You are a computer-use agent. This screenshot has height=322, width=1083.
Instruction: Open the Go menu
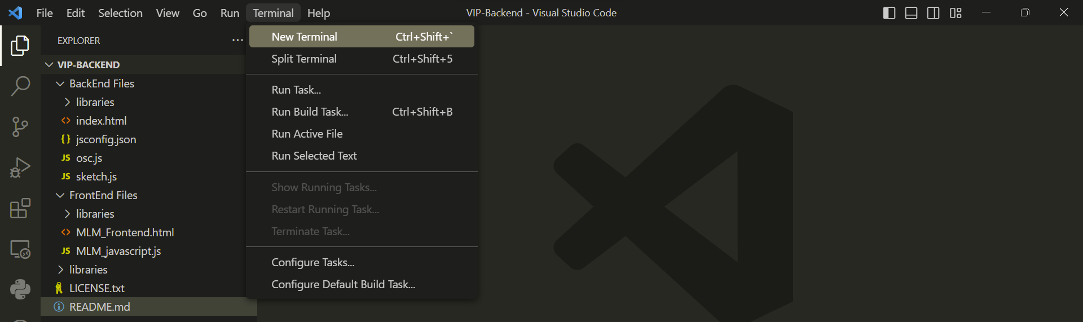tap(200, 12)
